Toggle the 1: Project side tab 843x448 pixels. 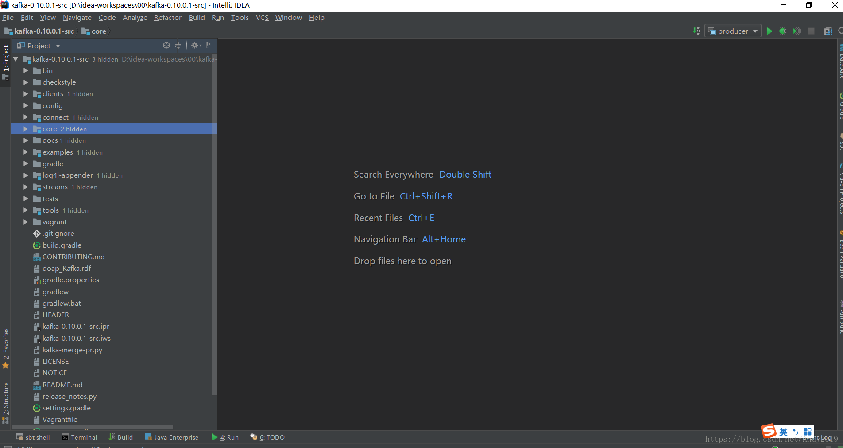pyautogui.click(x=5, y=62)
